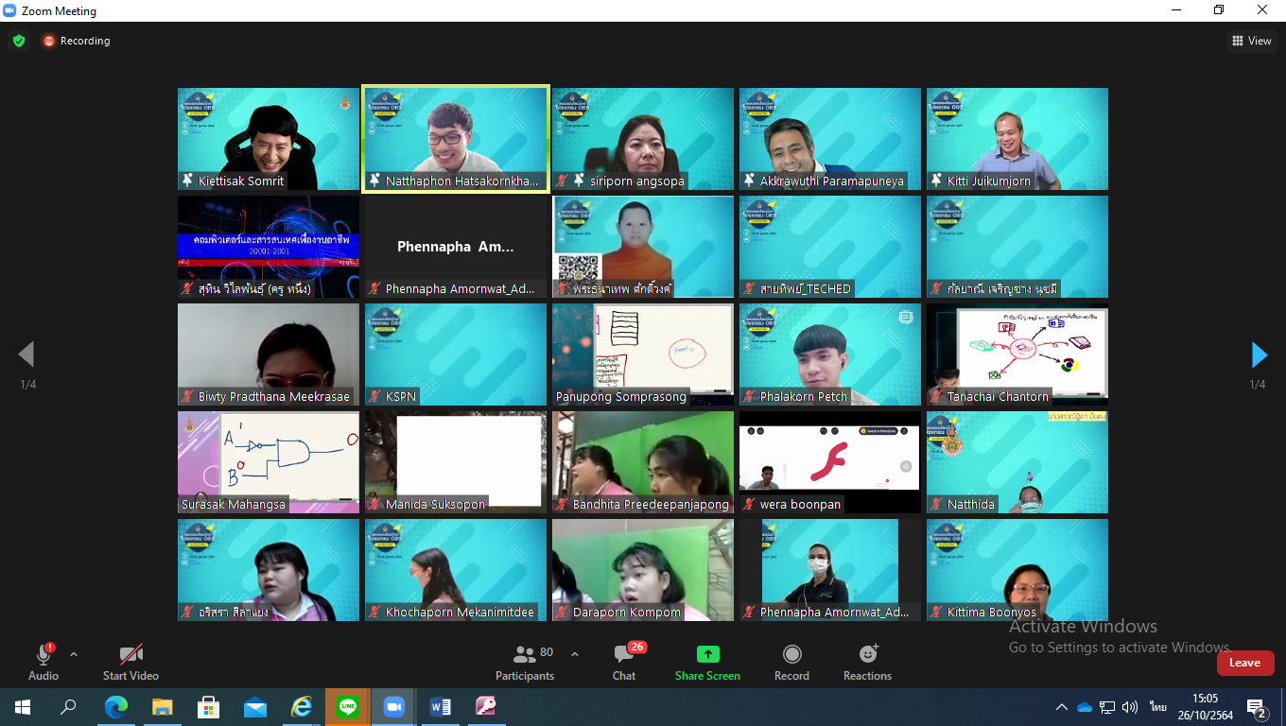Select Kitti Juikumjorn's video tile

point(1017,139)
